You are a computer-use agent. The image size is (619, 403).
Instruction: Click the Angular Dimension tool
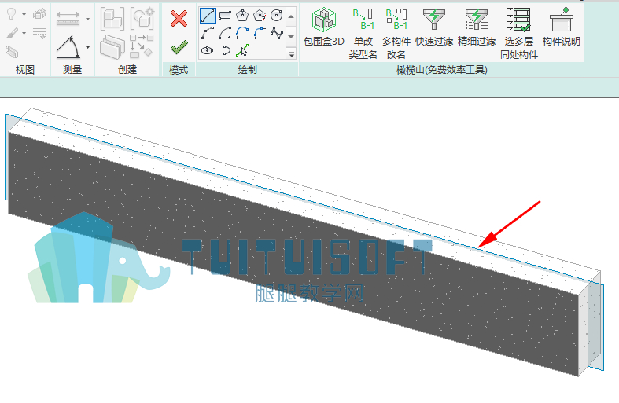68,47
